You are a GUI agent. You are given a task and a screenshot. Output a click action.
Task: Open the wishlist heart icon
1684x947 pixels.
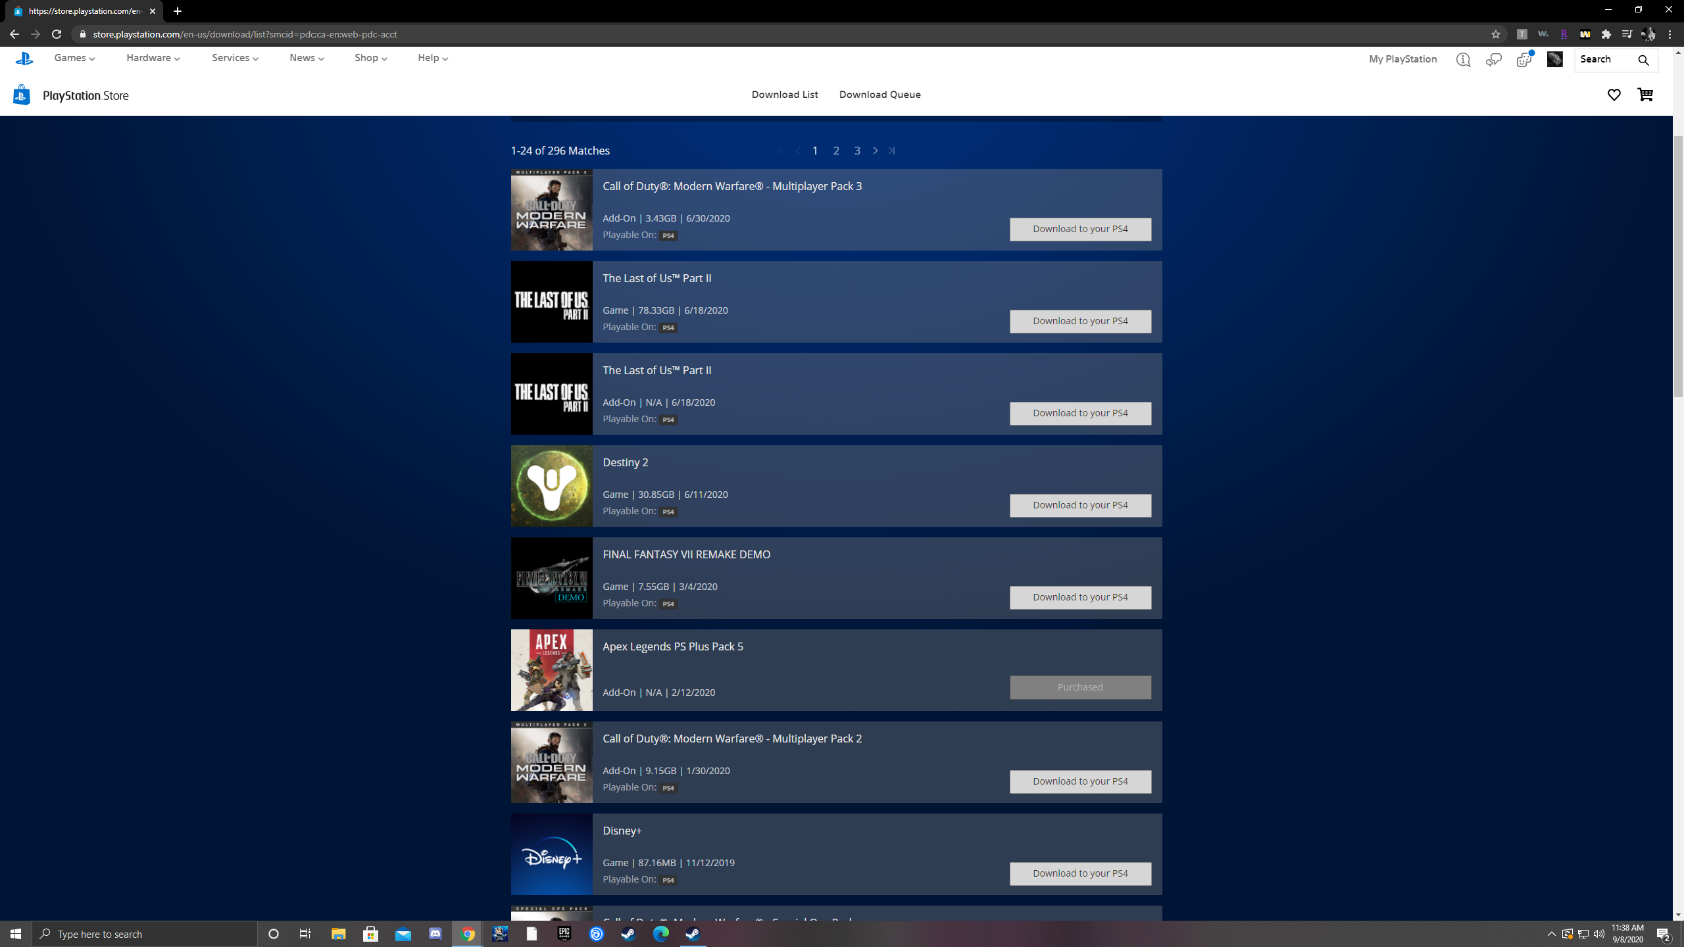(x=1614, y=95)
